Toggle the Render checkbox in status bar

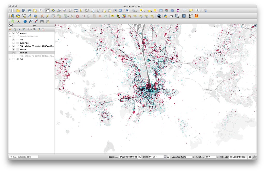pos(220,157)
